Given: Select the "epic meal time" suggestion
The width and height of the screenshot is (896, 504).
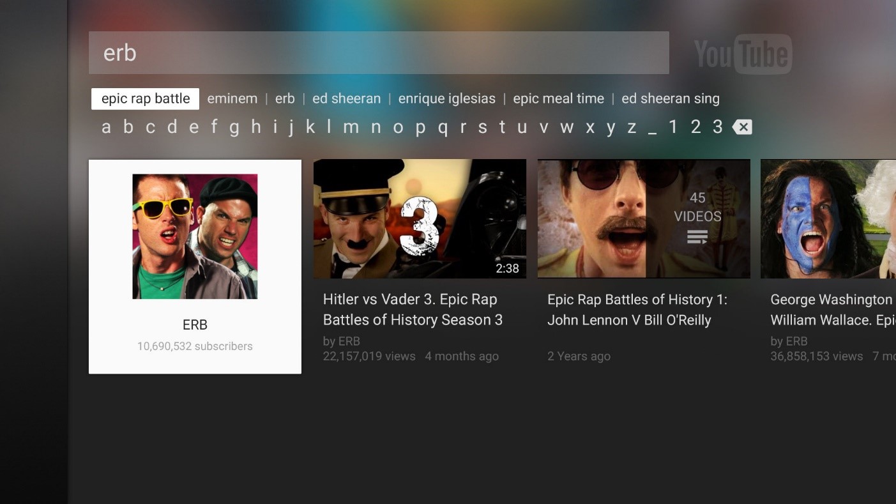Looking at the screenshot, I should pos(558,98).
